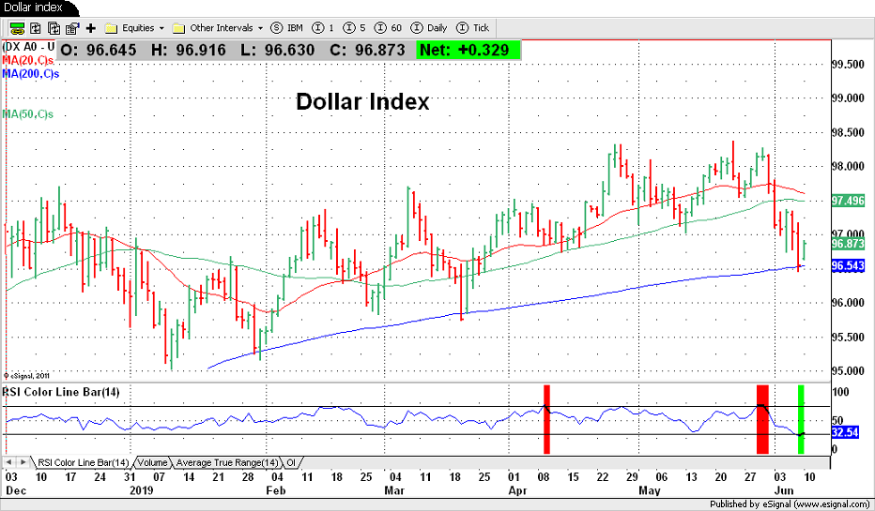Open the Average True Range(14) tab
The width and height of the screenshot is (875, 511).
pos(227,462)
